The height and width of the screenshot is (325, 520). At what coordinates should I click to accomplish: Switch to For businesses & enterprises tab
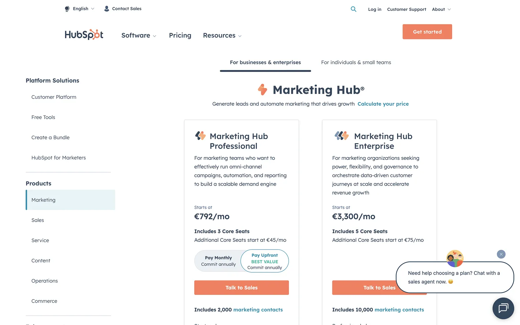pos(265,63)
